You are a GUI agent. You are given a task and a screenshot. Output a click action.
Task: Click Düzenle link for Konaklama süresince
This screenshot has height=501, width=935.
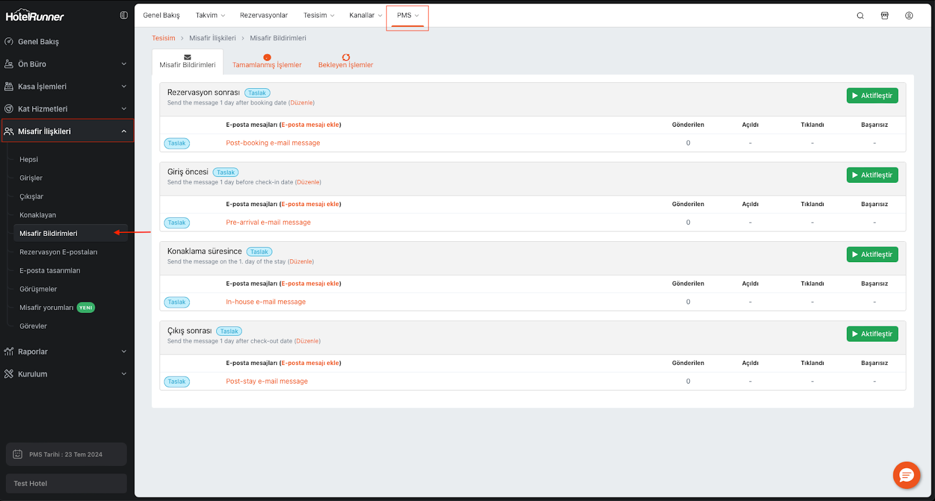[x=301, y=262]
